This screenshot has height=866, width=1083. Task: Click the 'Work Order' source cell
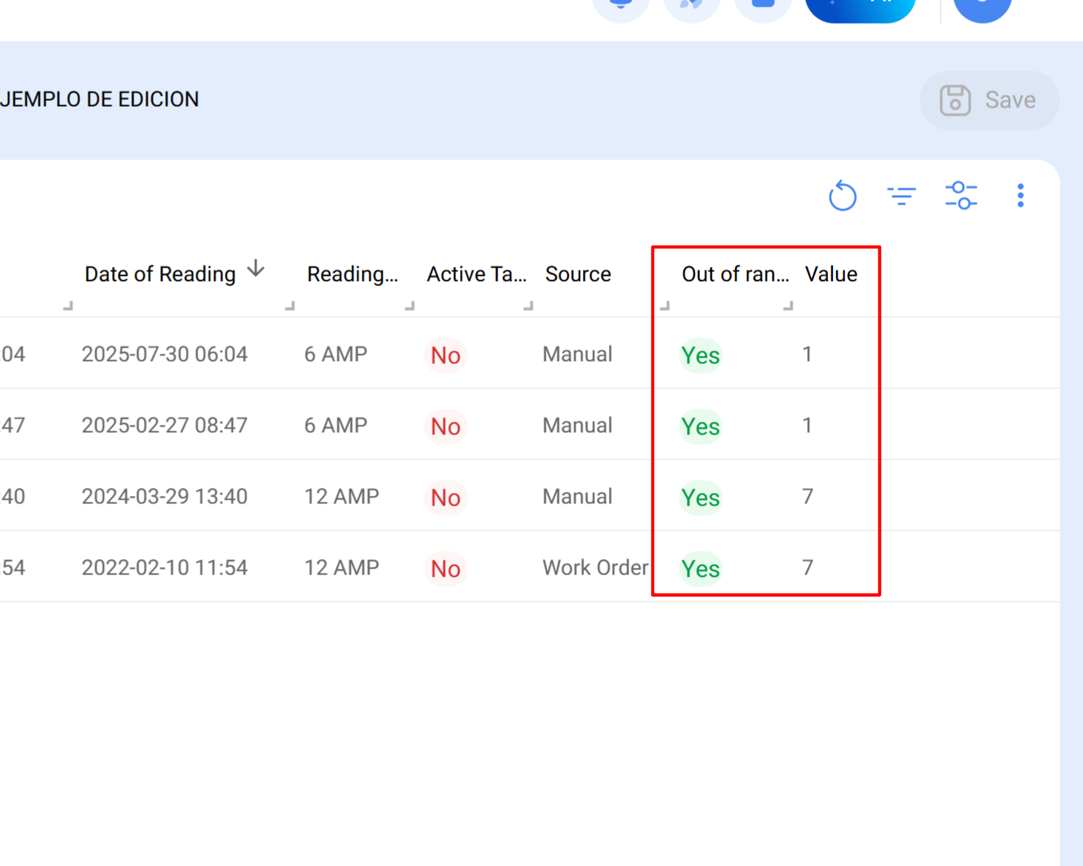point(596,567)
